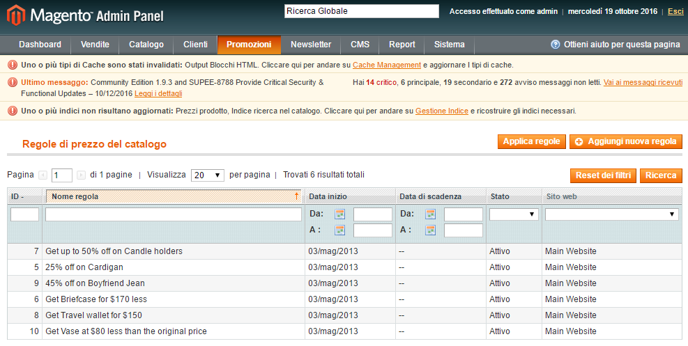The height and width of the screenshot is (346, 688).
Task: Open the CMS menu
Action: coord(360,45)
